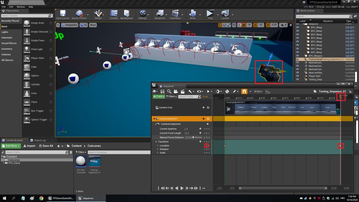Open the Window menu
Viewport: 359px width, 202px height.
(21, 7)
